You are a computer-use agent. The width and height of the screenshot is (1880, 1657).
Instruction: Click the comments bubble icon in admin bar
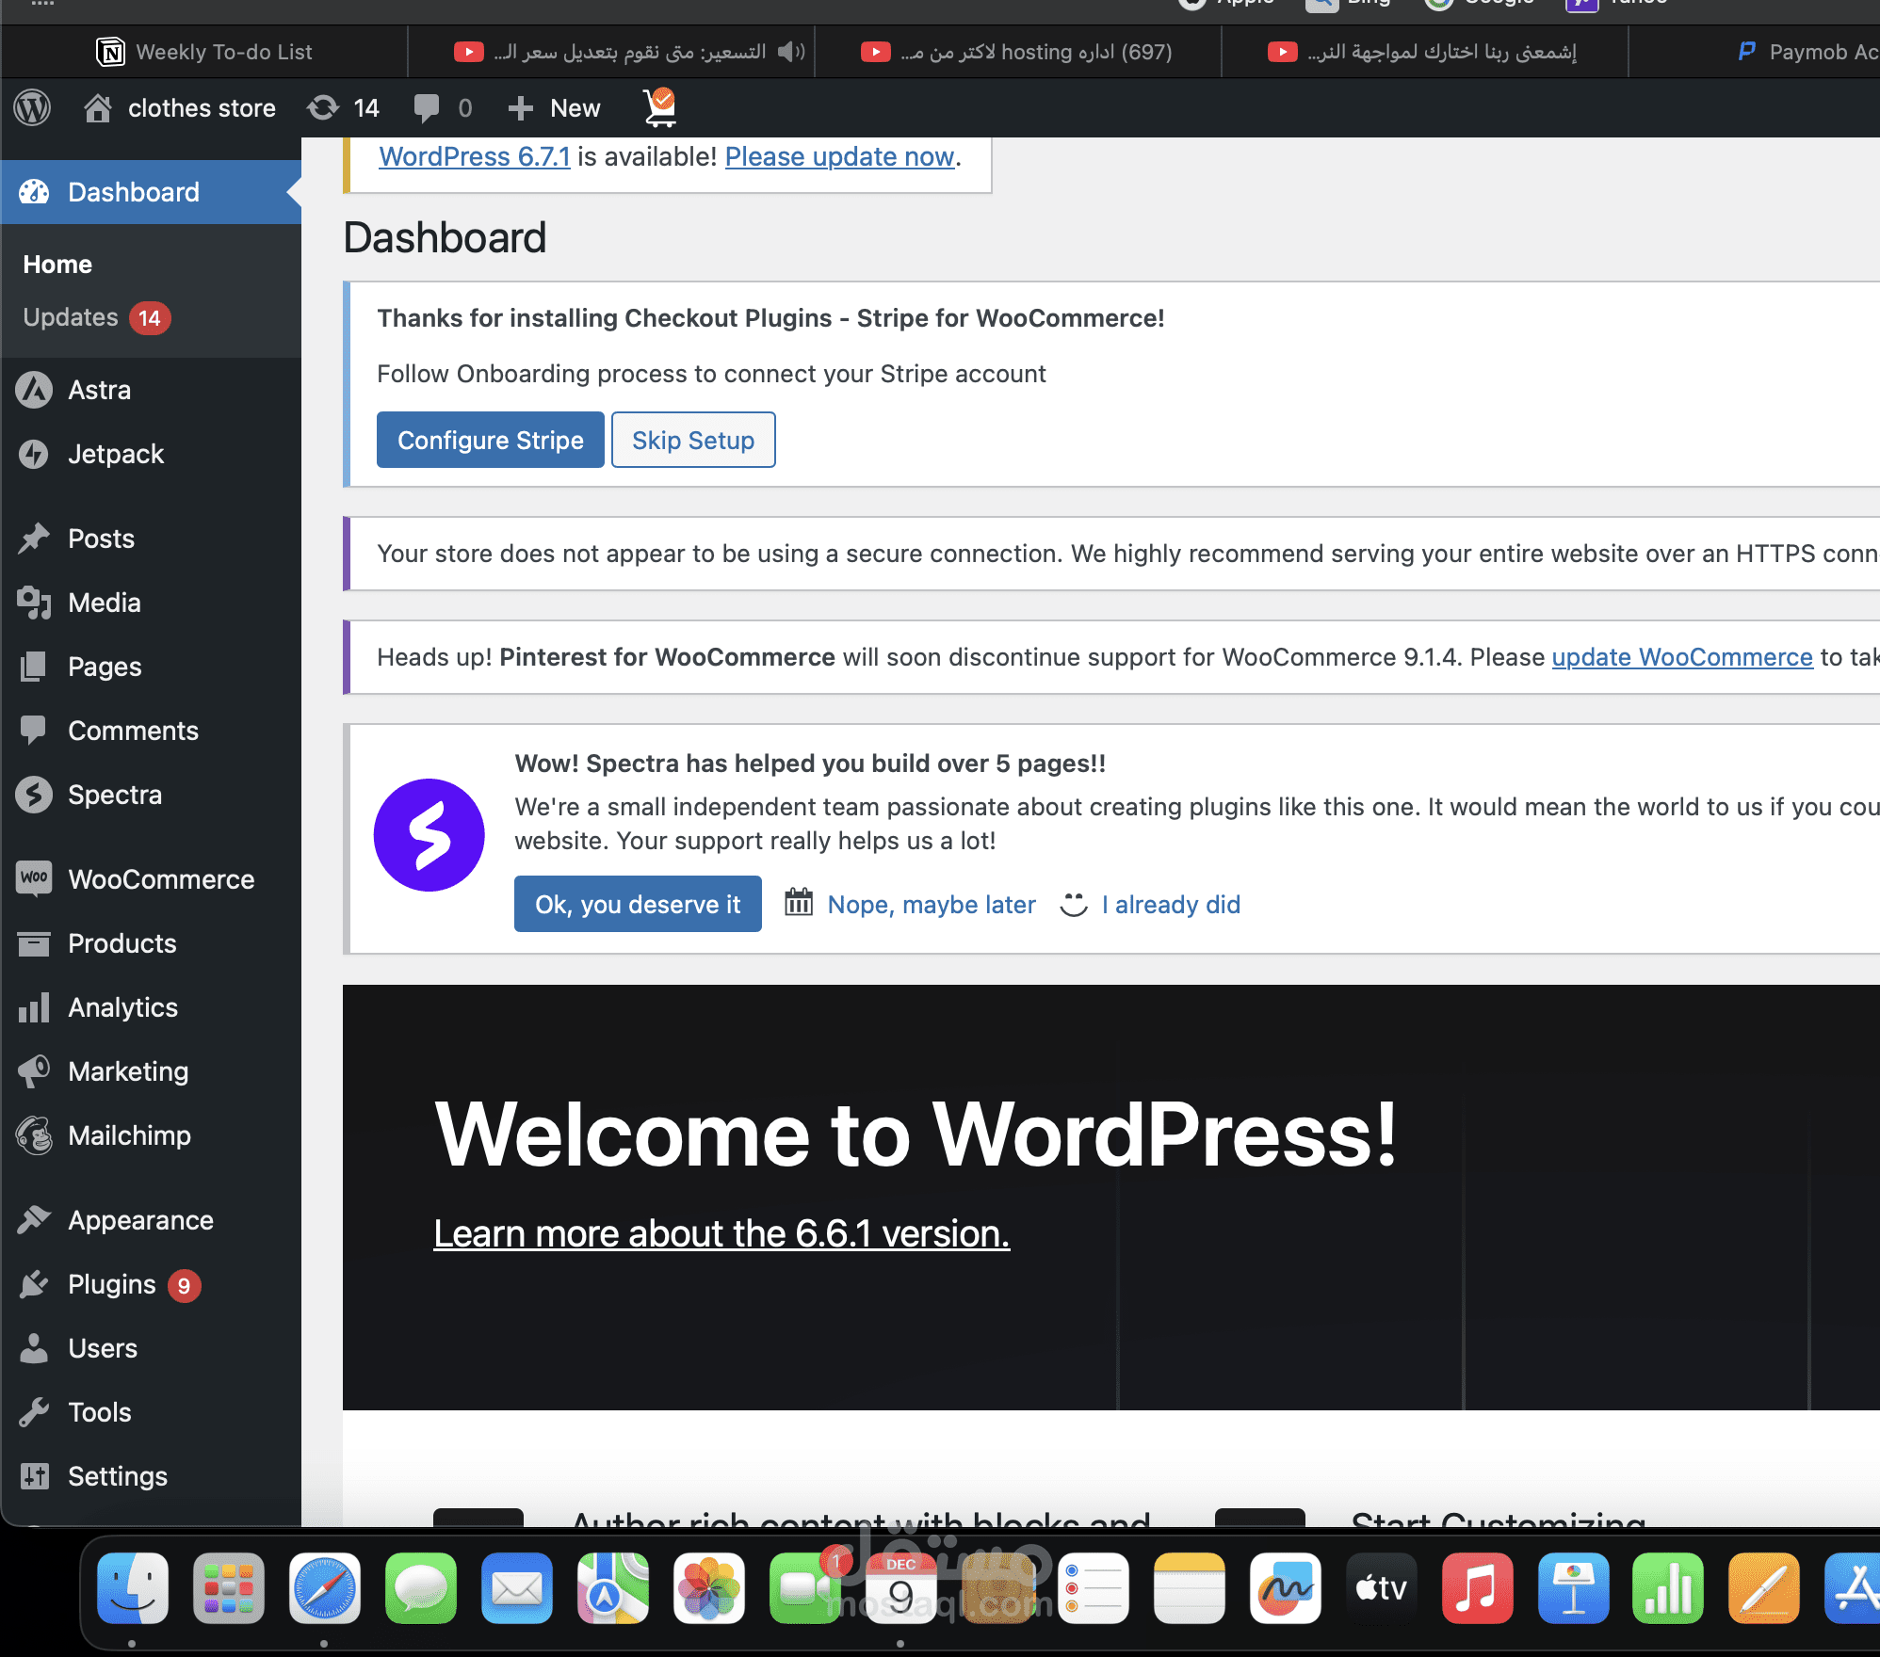(427, 108)
